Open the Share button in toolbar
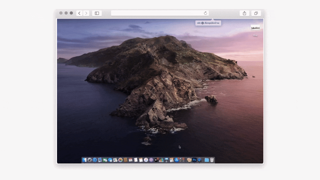The width and height of the screenshot is (320, 180). (244, 13)
